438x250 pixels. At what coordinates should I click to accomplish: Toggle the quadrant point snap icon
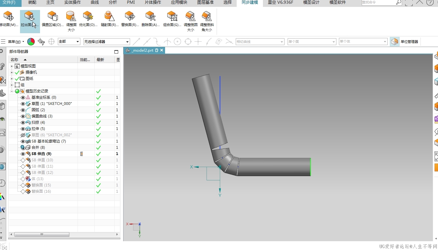coord(188,42)
